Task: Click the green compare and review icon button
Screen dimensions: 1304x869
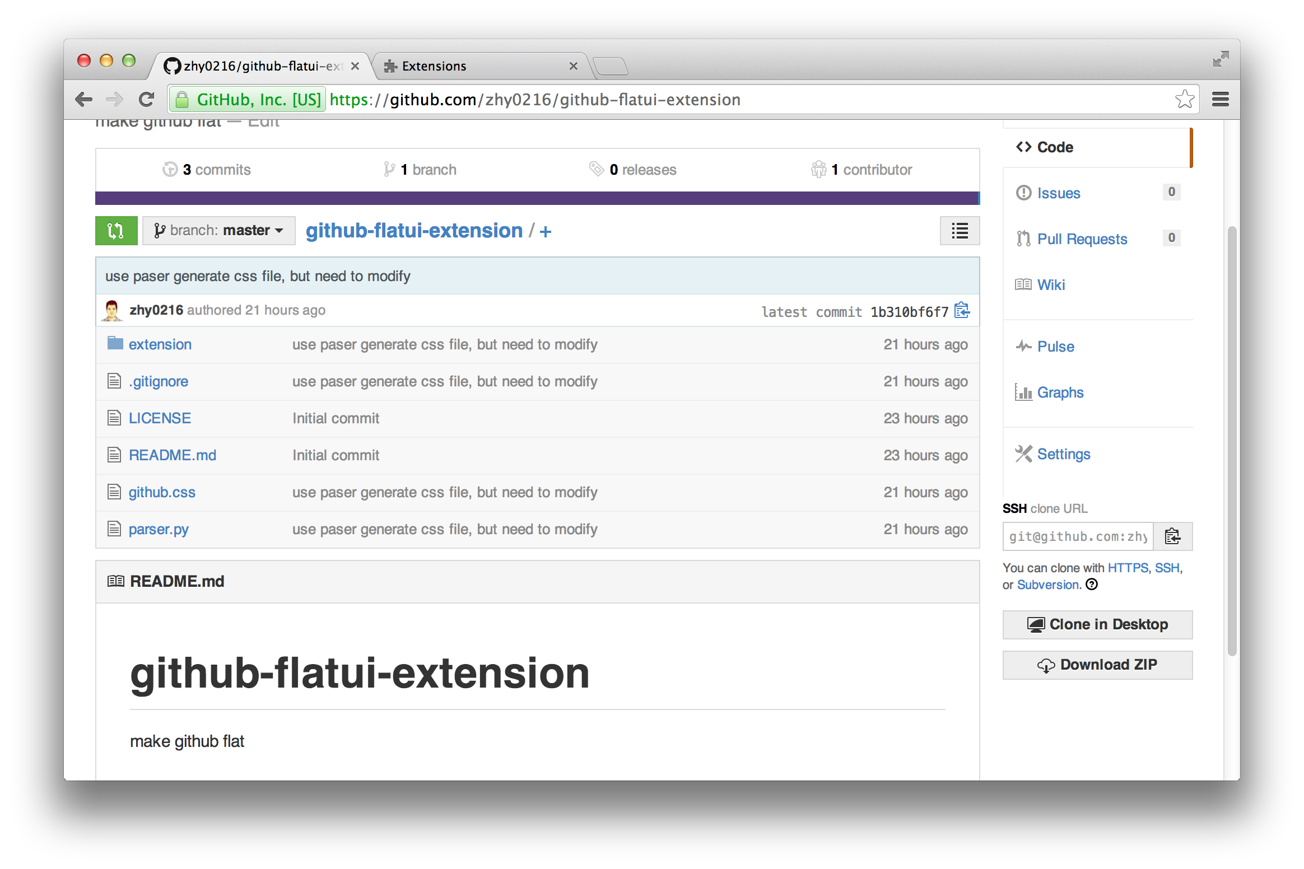Action: (116, 231)
